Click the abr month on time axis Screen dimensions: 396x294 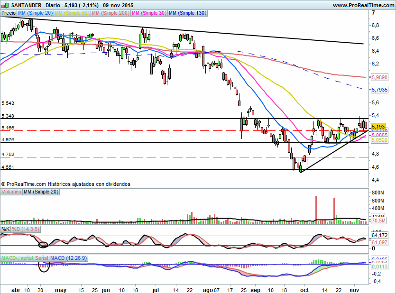point(16,290)
